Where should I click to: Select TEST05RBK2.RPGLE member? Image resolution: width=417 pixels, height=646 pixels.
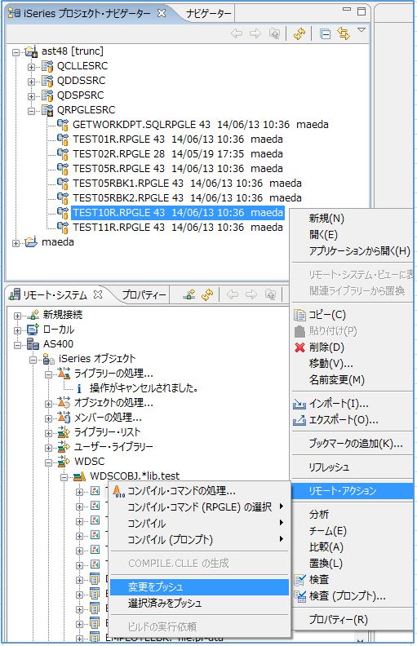point(187,198)
